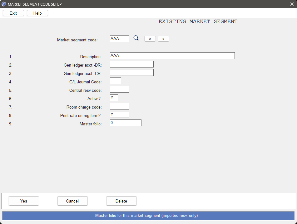
Task: Click the Market segment code field
Action: click(120, 39)
